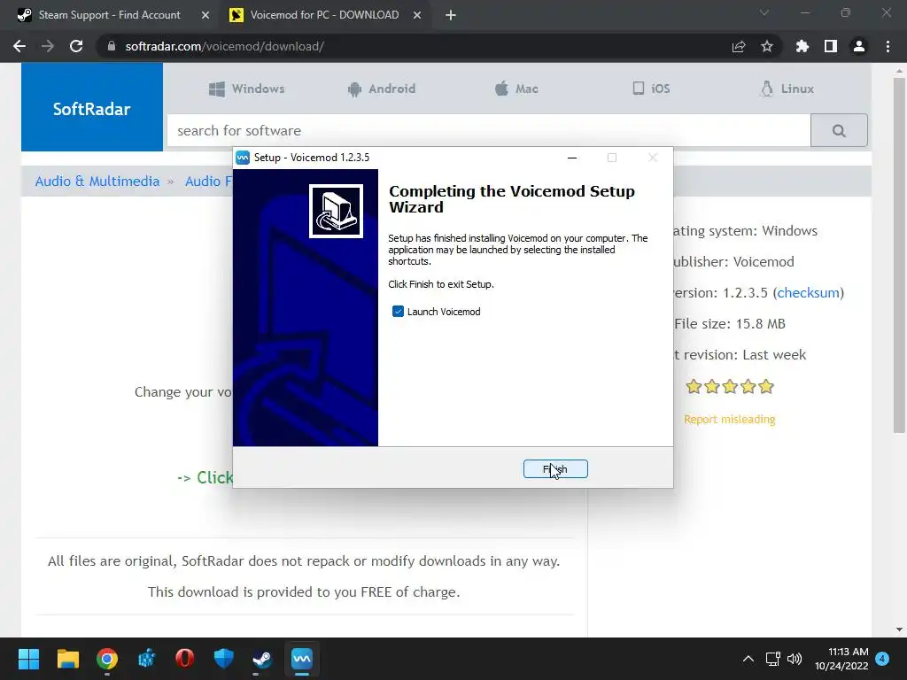Open the Chrome profile icon
This screenshot has width=907, height=680.
(x=859, y=46)
